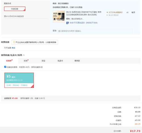Click the 7-day no-reason return policy text
The image size is (142, 133).
click(x=83, y=23)
